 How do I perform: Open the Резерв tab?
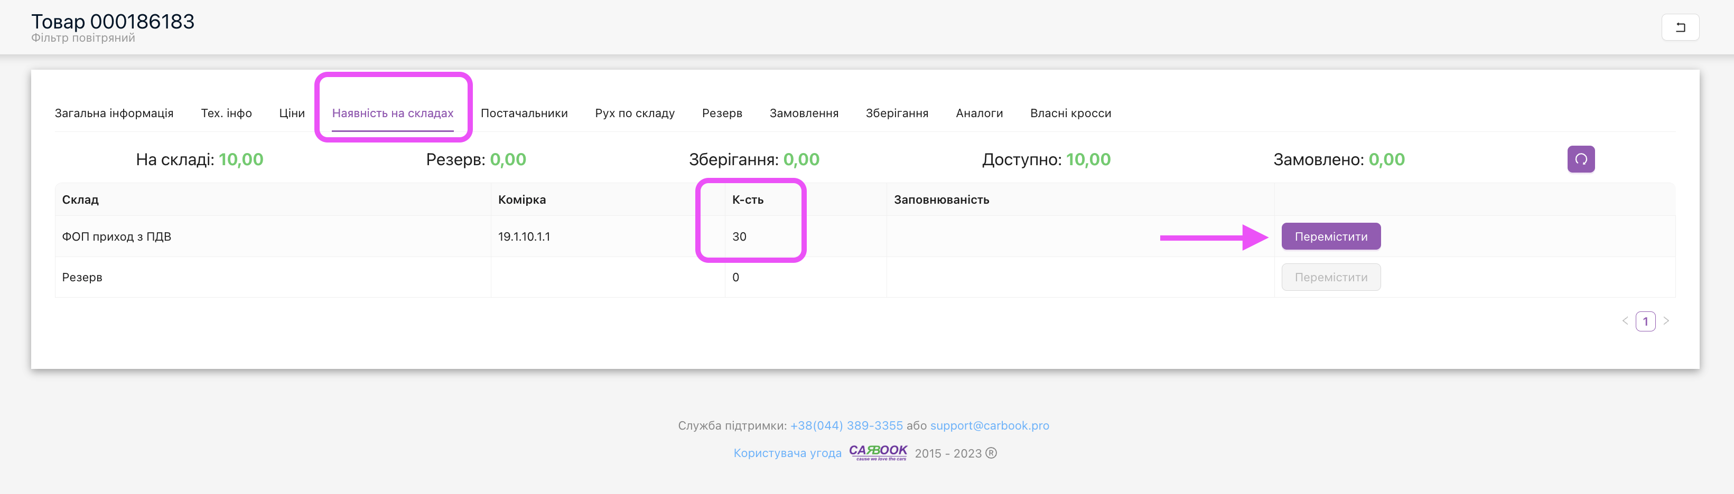click(722, 113)
